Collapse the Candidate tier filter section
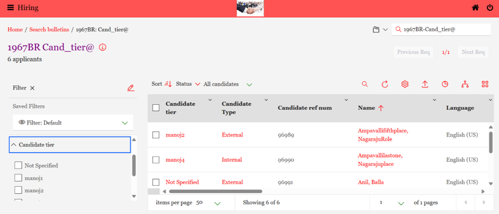This screenshot has height=214, width=499. pos(70,145)
